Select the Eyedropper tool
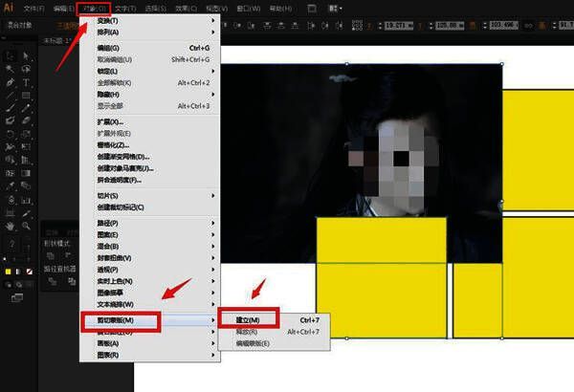Image resolution: width=574 pixels, height=392 pixels. 10,185
